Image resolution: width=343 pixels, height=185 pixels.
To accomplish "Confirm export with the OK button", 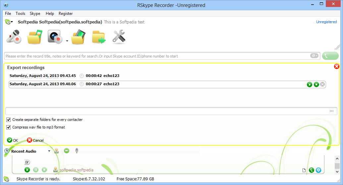I will coord(13,140).
